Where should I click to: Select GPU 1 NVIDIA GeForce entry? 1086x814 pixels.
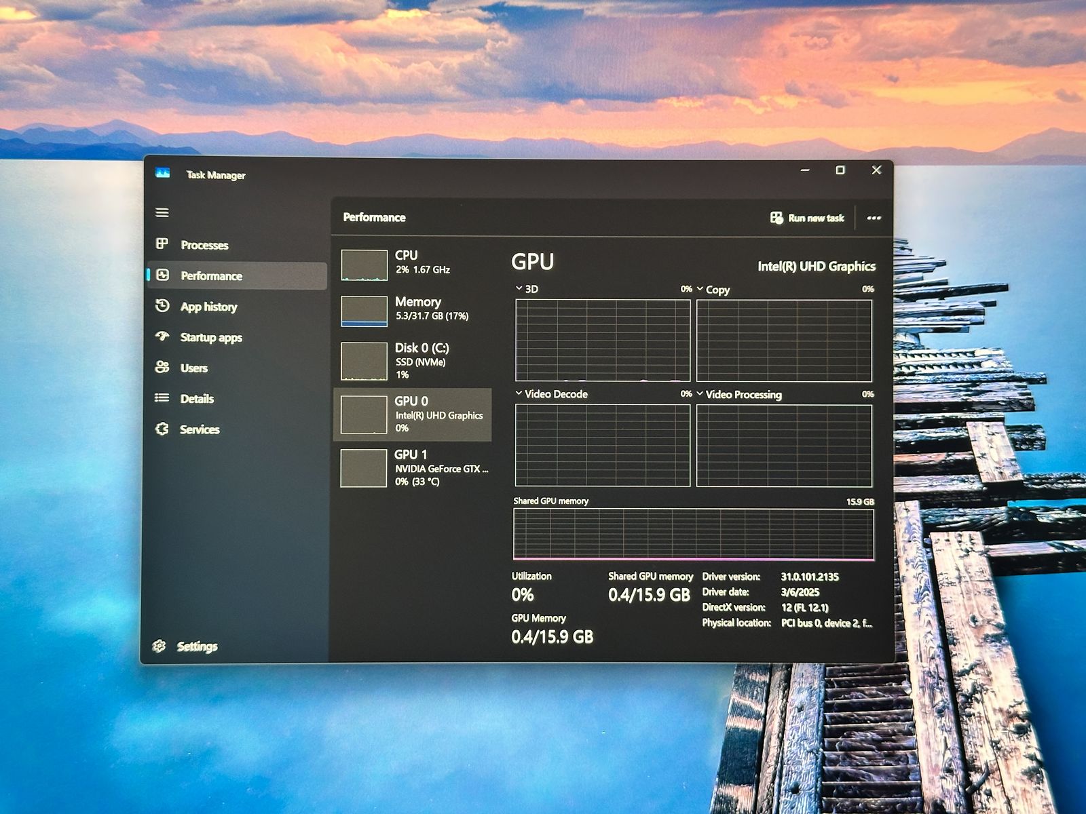[413, 467]
